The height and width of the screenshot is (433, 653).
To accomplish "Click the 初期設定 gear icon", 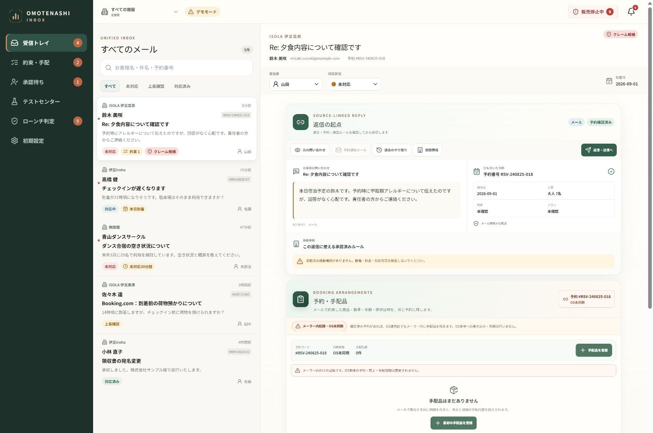I will pos(14,141).
